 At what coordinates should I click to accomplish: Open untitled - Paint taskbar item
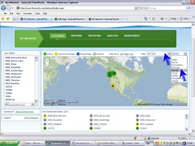(132, 143)
